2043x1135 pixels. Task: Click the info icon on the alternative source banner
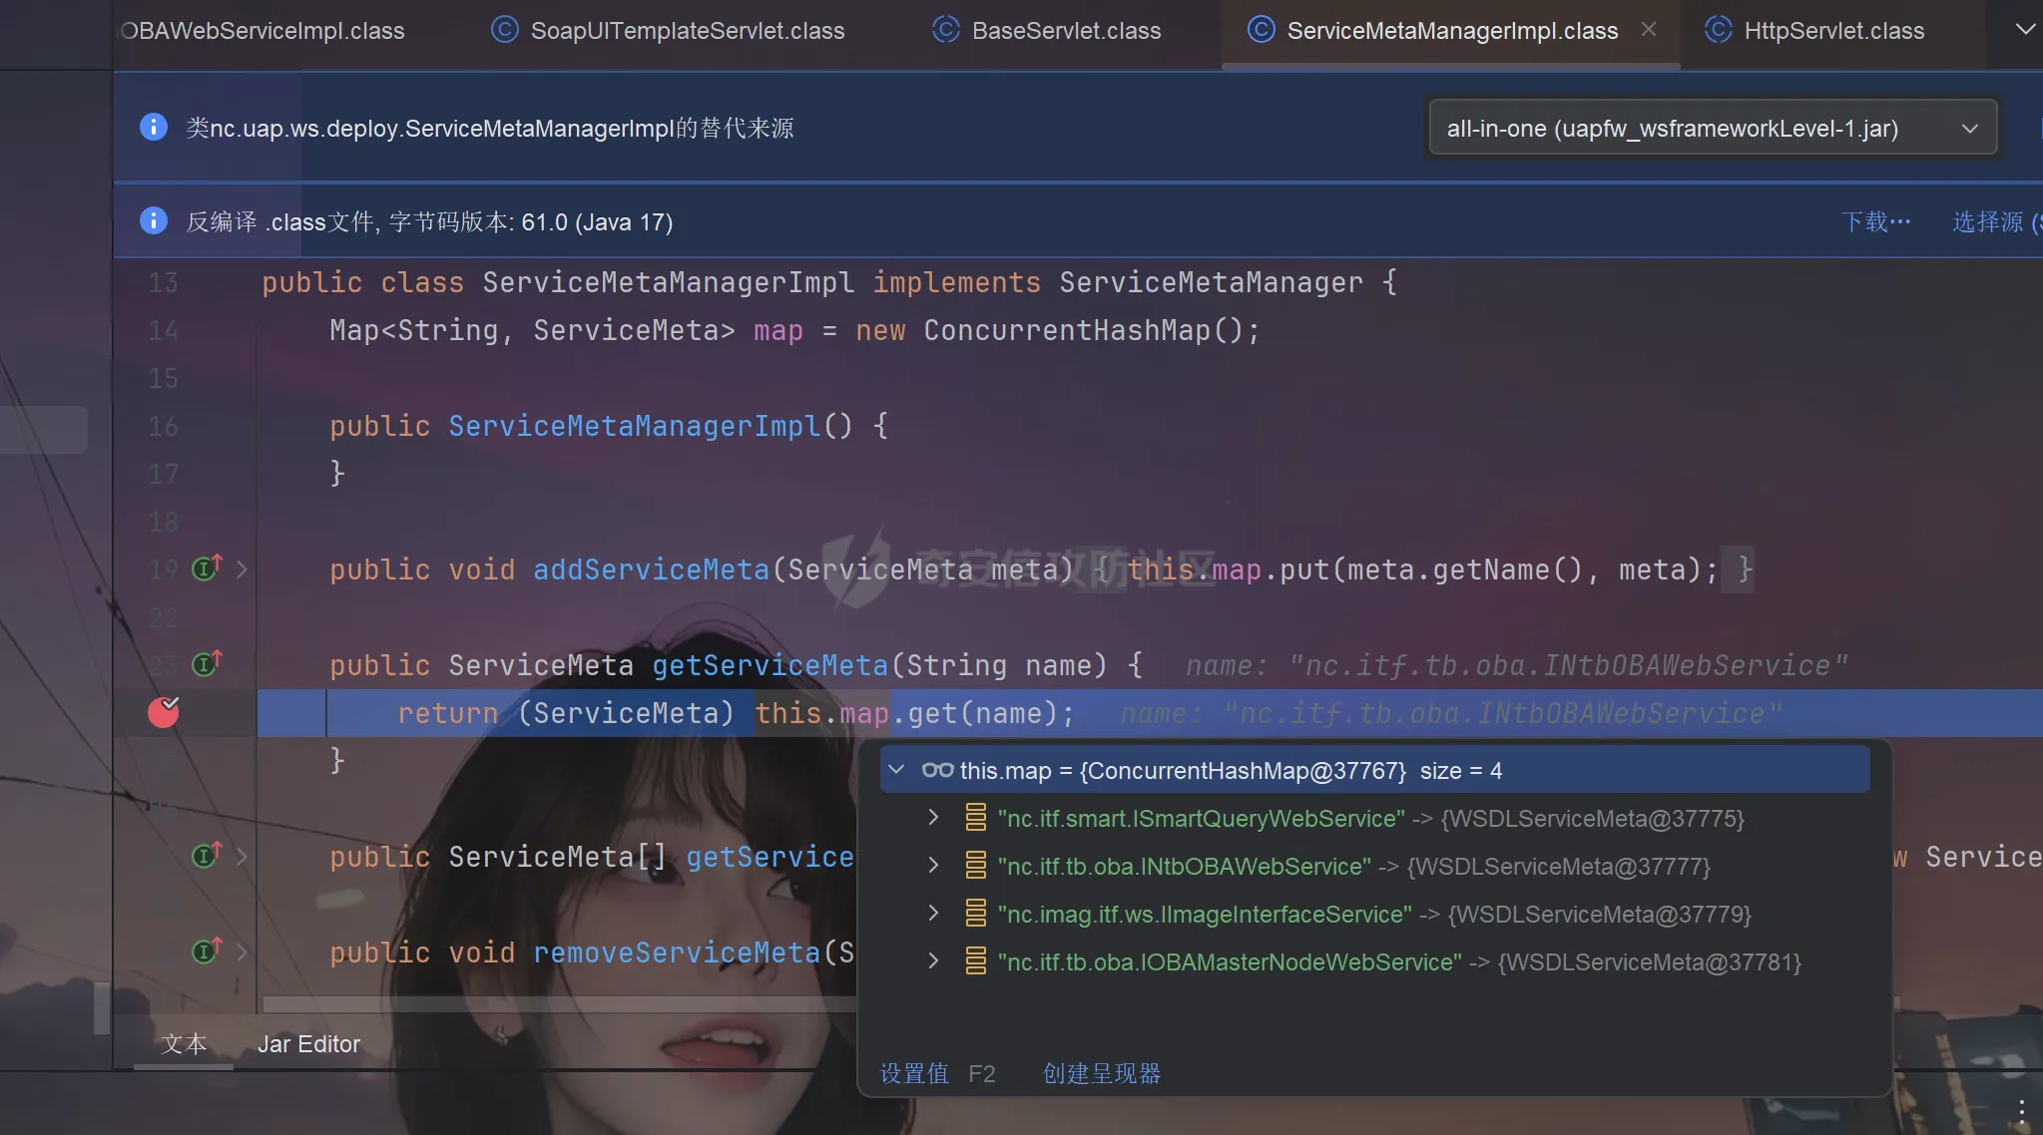153,127
